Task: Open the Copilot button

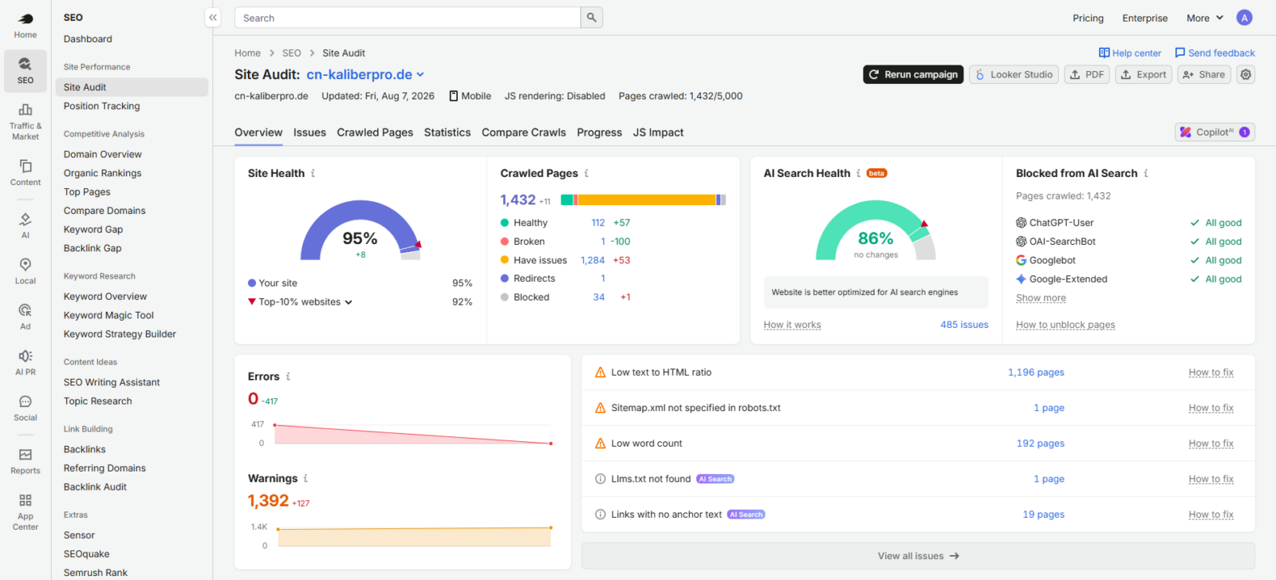Action: click(x=1215, y=132)
